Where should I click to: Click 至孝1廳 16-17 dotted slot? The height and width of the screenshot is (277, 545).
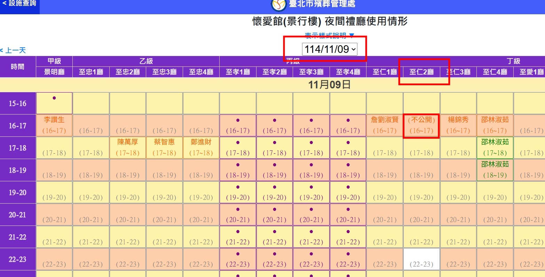(x=238, y=125)
